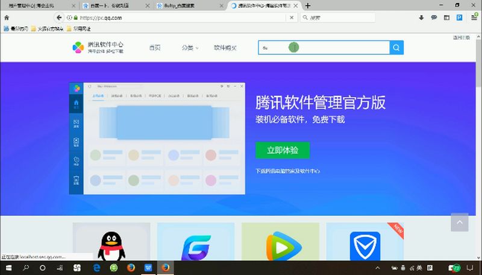Click the first Firefox taskbar icon
482x275 pixels.
pos(131,268)
